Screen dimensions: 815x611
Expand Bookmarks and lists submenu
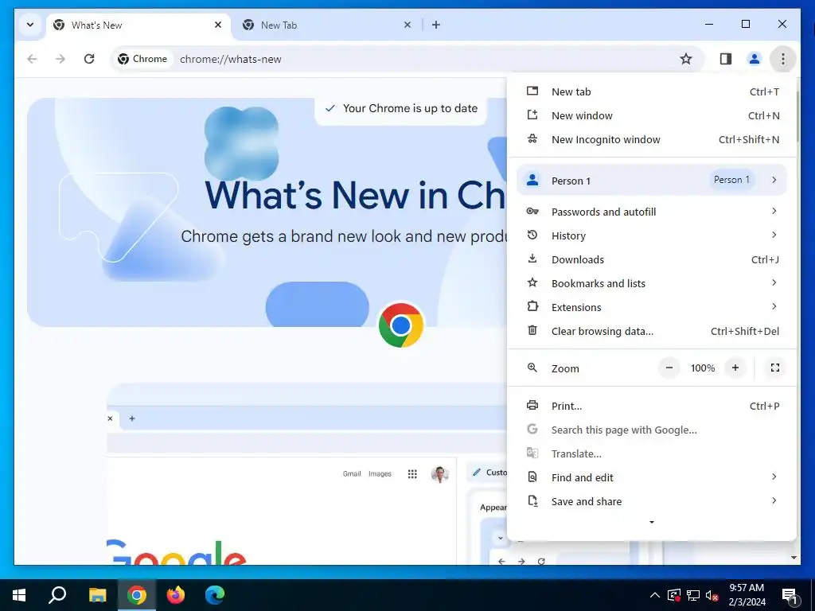(652, 283)
